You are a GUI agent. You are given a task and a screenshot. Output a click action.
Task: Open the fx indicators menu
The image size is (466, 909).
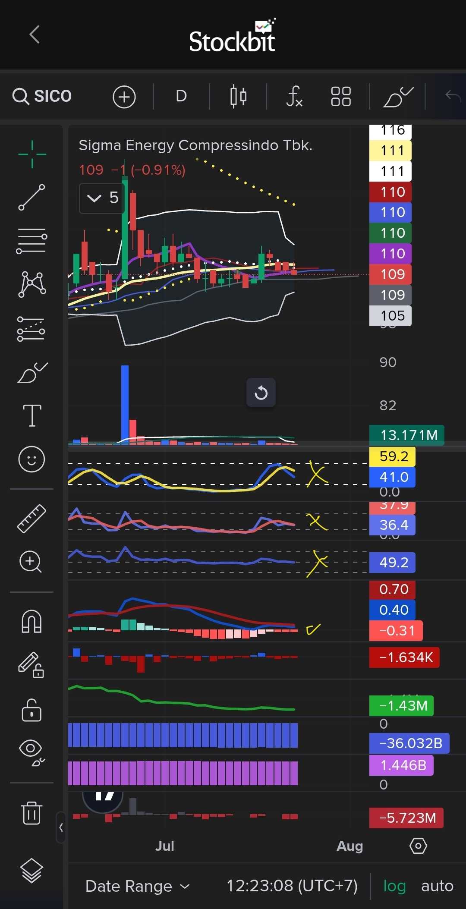[294, 96]
